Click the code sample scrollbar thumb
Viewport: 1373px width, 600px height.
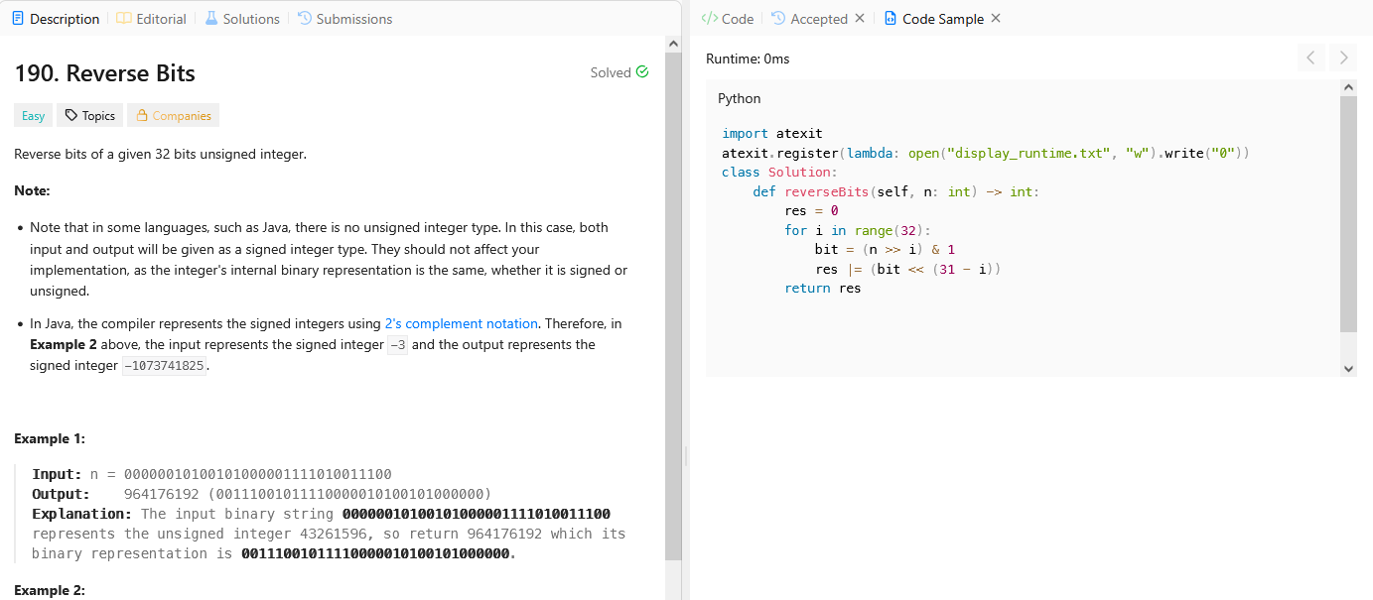1348,214
